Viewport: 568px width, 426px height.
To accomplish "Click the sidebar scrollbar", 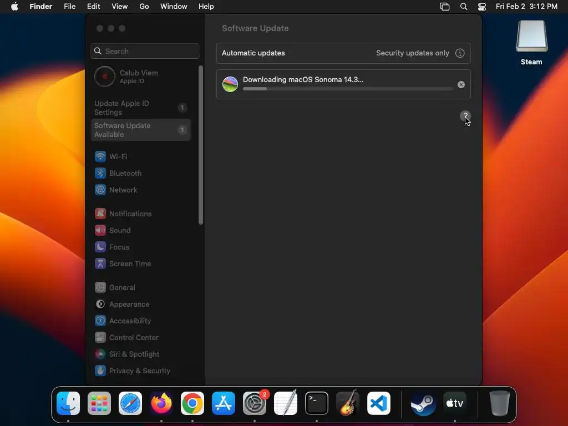I will pyautogui.click(x=201, y=145).
